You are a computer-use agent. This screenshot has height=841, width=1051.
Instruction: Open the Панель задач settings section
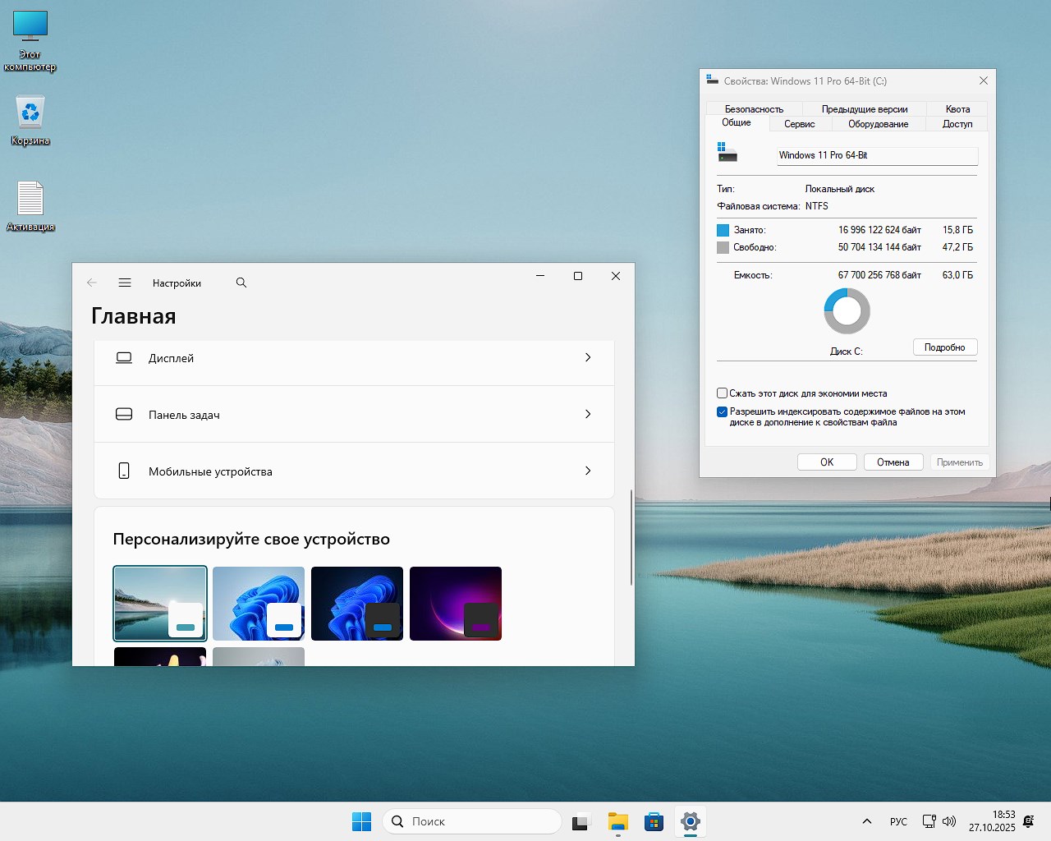(354, 415)
